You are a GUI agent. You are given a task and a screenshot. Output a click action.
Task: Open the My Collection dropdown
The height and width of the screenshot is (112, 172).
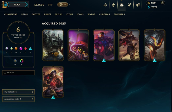click(18, 92)
